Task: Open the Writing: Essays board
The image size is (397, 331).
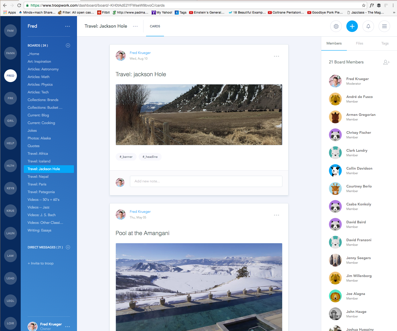Action: click(39, 230)
